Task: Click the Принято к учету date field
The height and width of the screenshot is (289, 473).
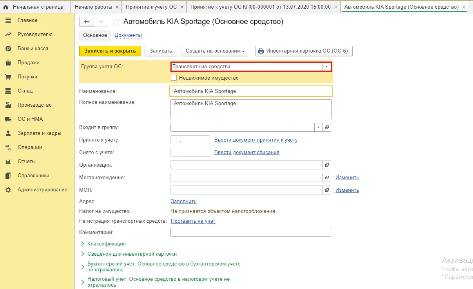Action: [x=190, y=140]
